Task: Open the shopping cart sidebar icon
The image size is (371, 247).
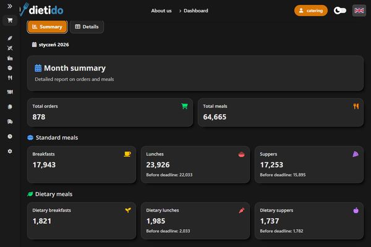Action: pos(9,20)
